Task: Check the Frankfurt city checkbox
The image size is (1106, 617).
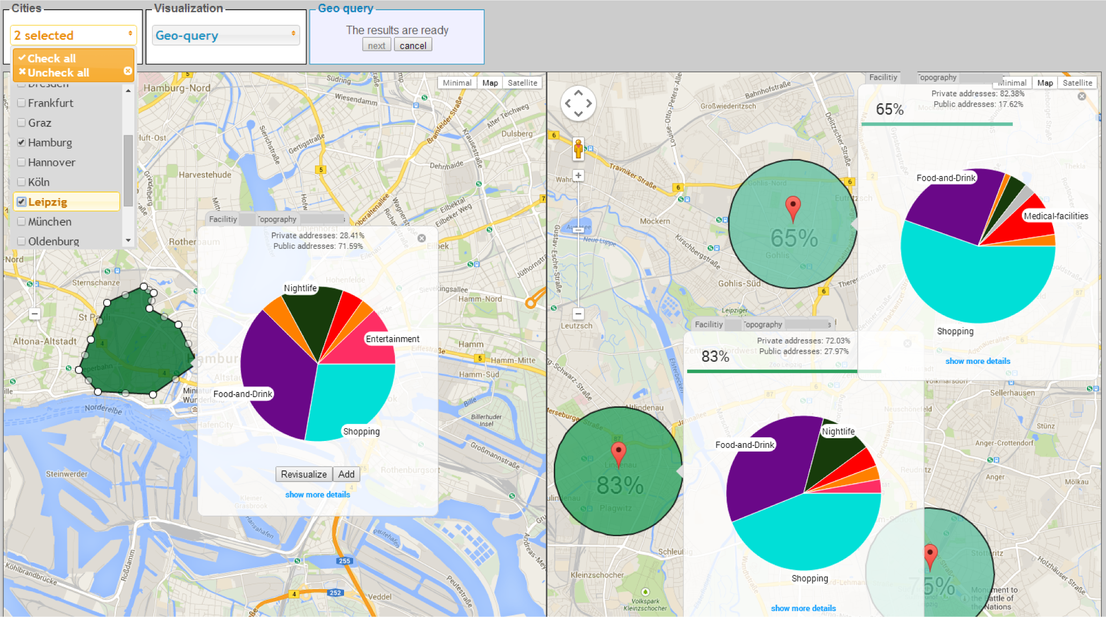Action: click(21, 103)
